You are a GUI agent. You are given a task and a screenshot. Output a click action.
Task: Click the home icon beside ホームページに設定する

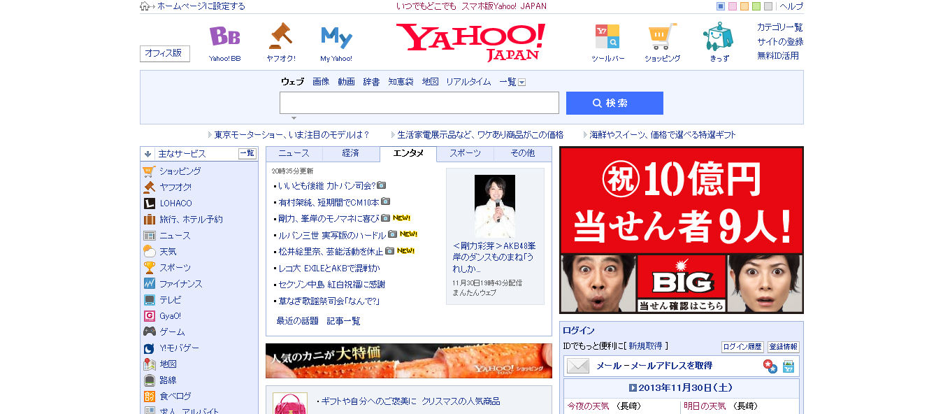(145, 6)
